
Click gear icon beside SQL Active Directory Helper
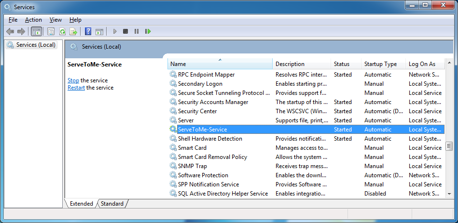click(173, 193)
